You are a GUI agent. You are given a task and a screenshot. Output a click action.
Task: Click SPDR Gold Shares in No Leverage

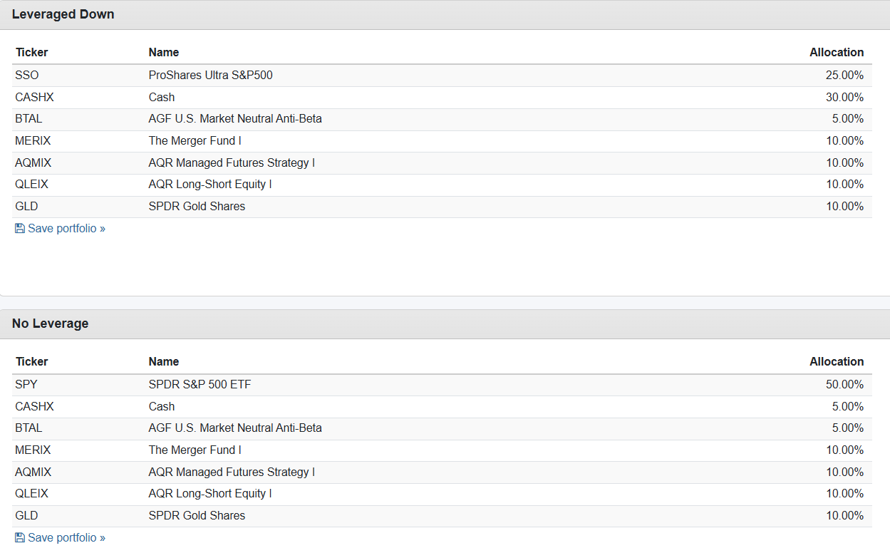coord(197,515)
